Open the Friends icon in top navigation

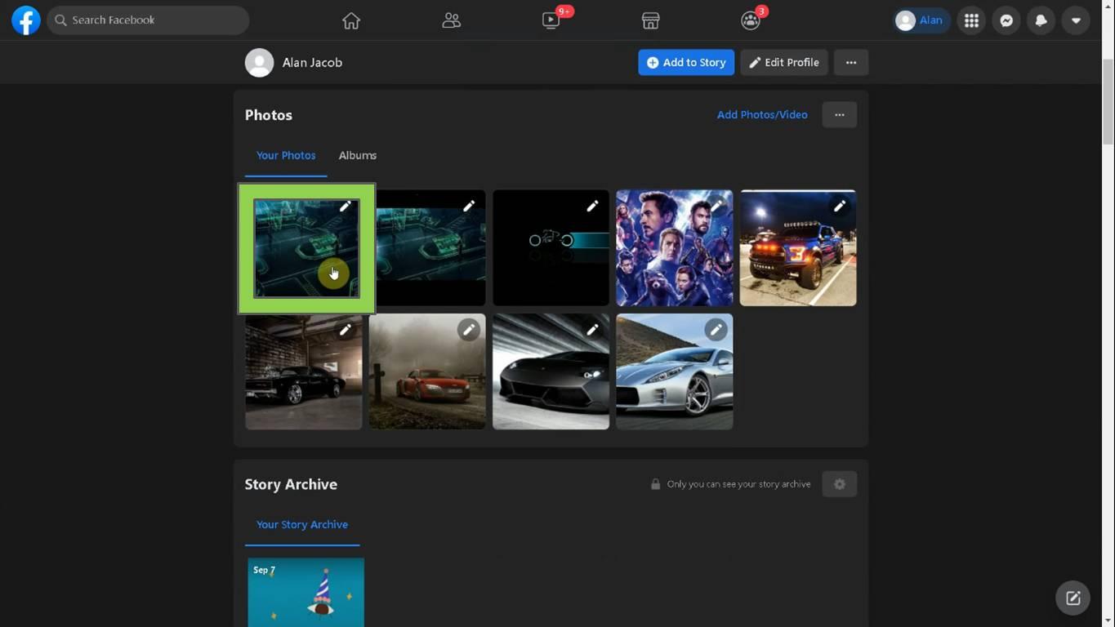pyautogui.click(x=451, y=20)
